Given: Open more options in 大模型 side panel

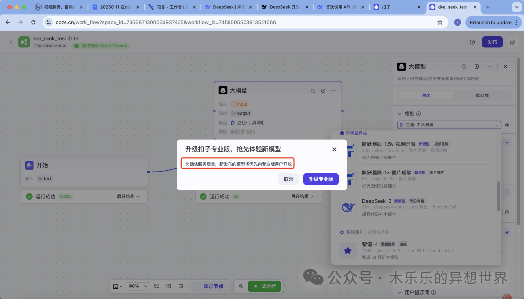Looking at the screenshot, I should [490, 67].
